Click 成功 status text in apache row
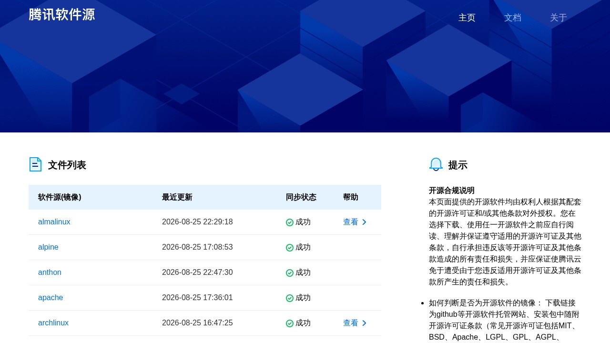This screenshot has height=343, width=610. pyautogui.click(x=303, y=298)
